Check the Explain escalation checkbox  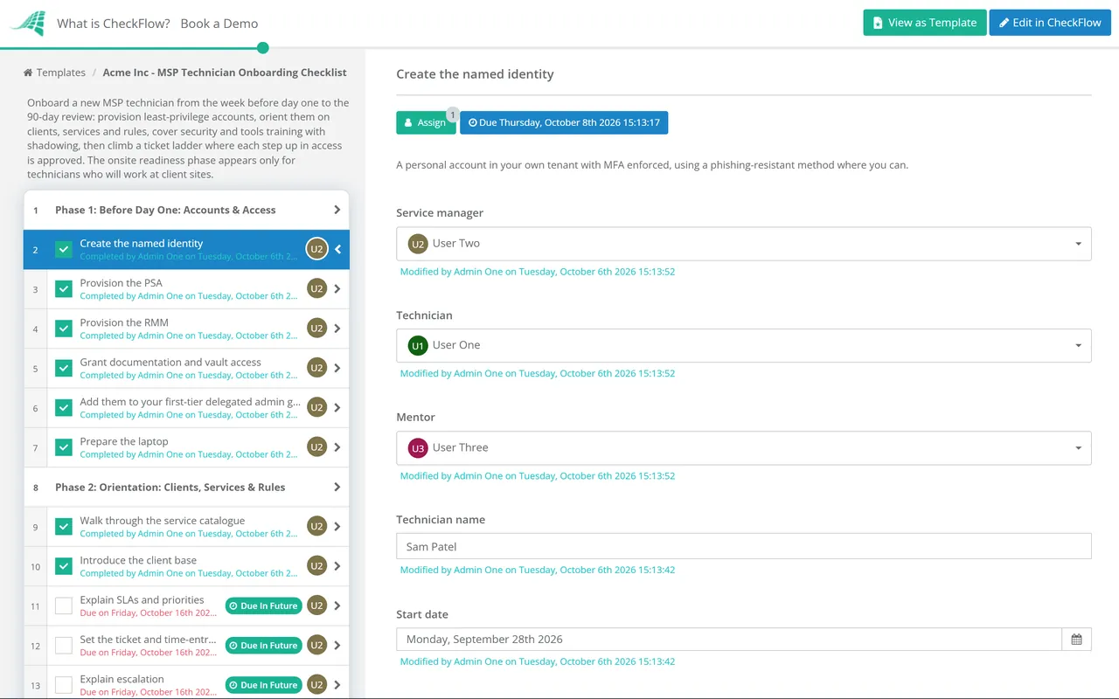64,685
